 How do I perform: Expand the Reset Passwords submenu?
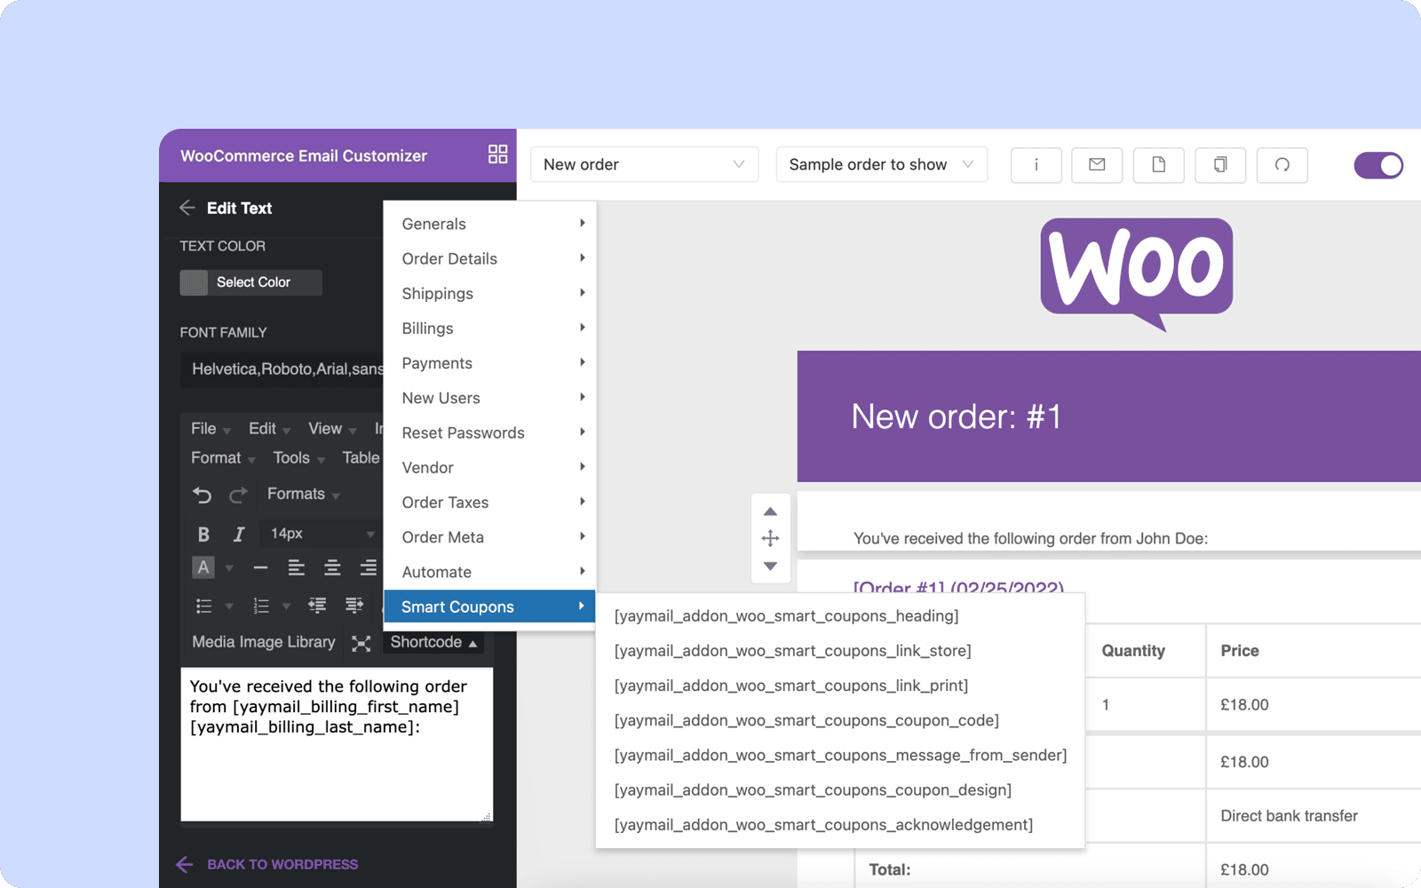(489, 432)
